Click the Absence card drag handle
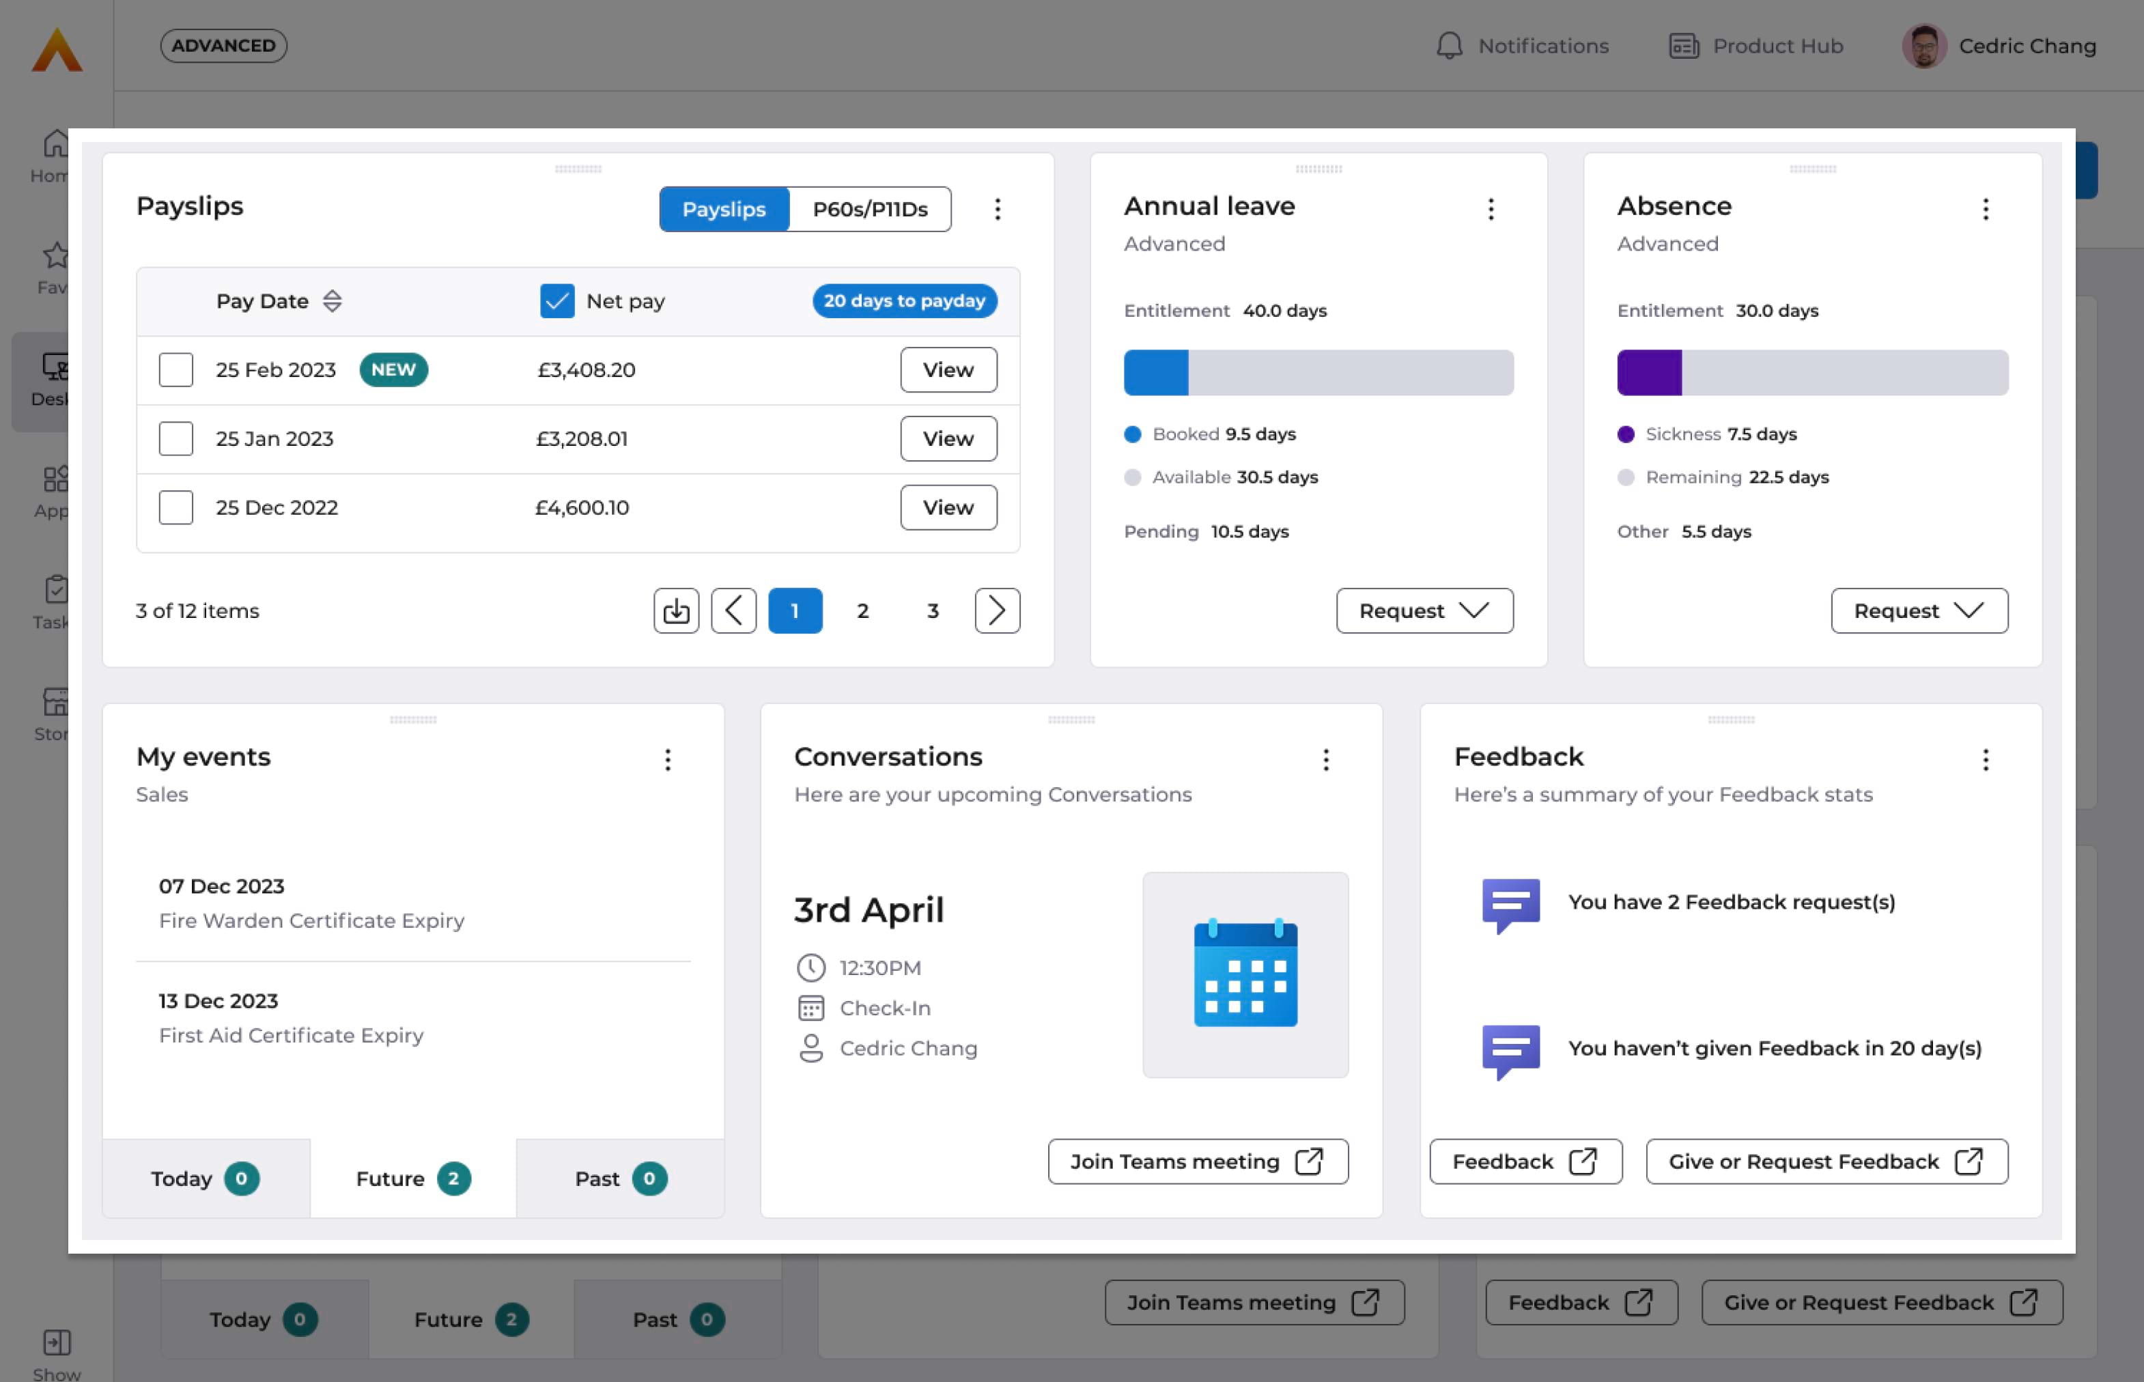Screen dimensions: 2144x1382 [1813, 169]
